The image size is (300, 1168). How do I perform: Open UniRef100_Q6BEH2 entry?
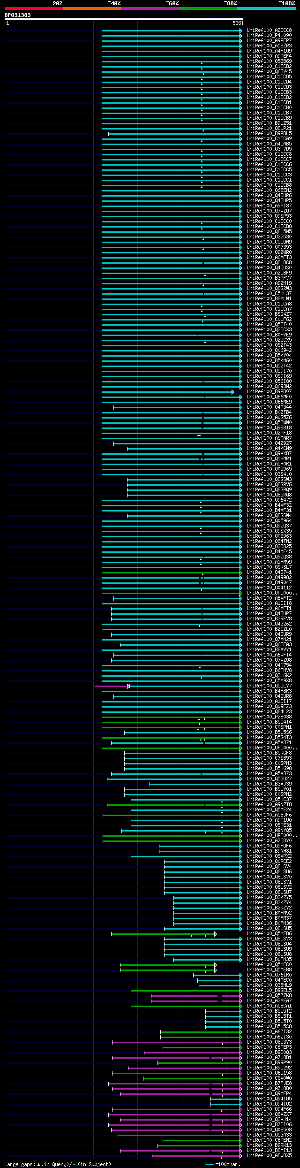click(269, 190)
